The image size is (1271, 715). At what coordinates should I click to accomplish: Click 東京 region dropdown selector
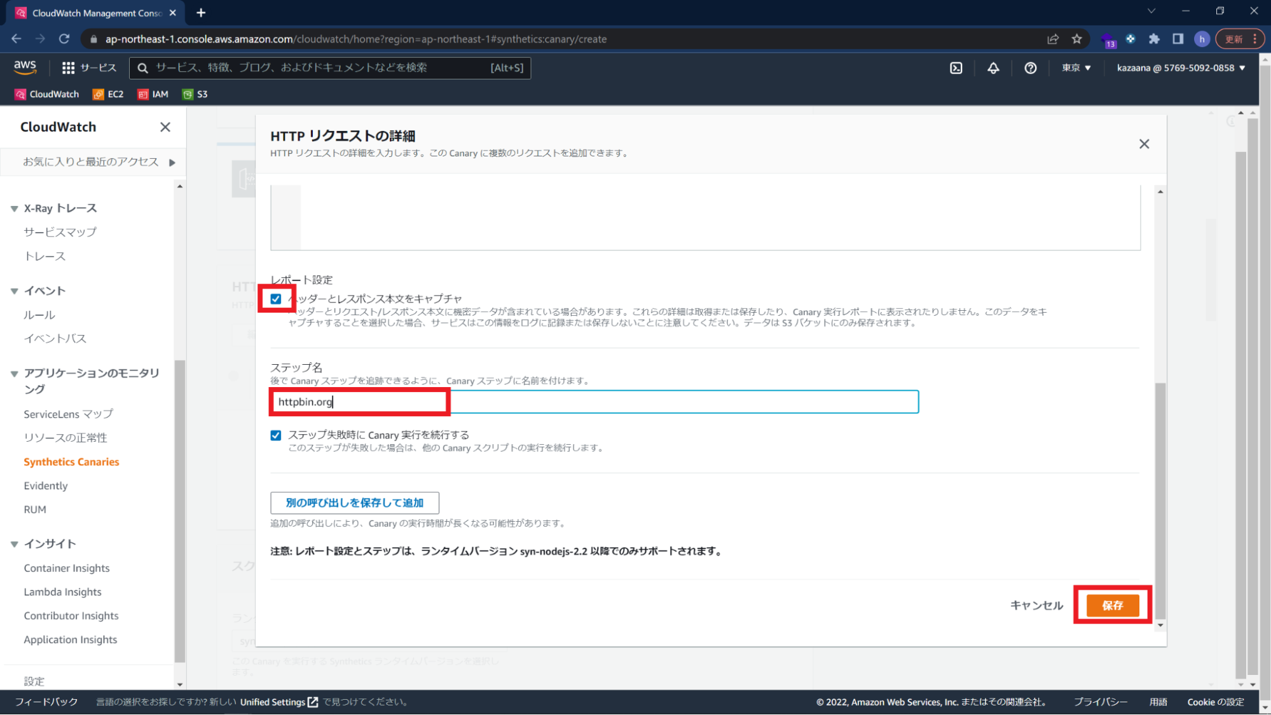1075,67
